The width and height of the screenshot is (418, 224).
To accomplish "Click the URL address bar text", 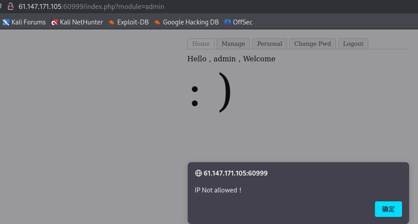I will click(x=91, y=6).
